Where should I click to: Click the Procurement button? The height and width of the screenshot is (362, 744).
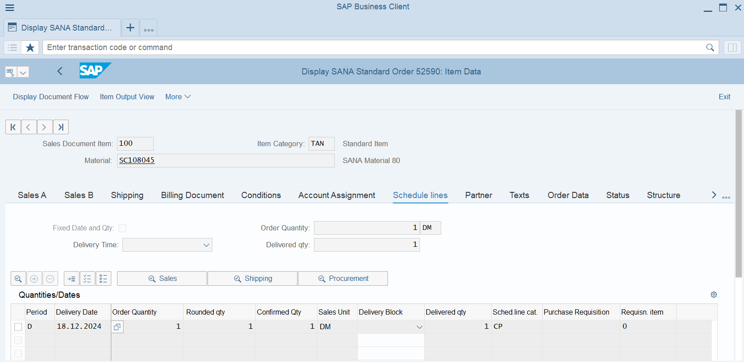(343, 279)
